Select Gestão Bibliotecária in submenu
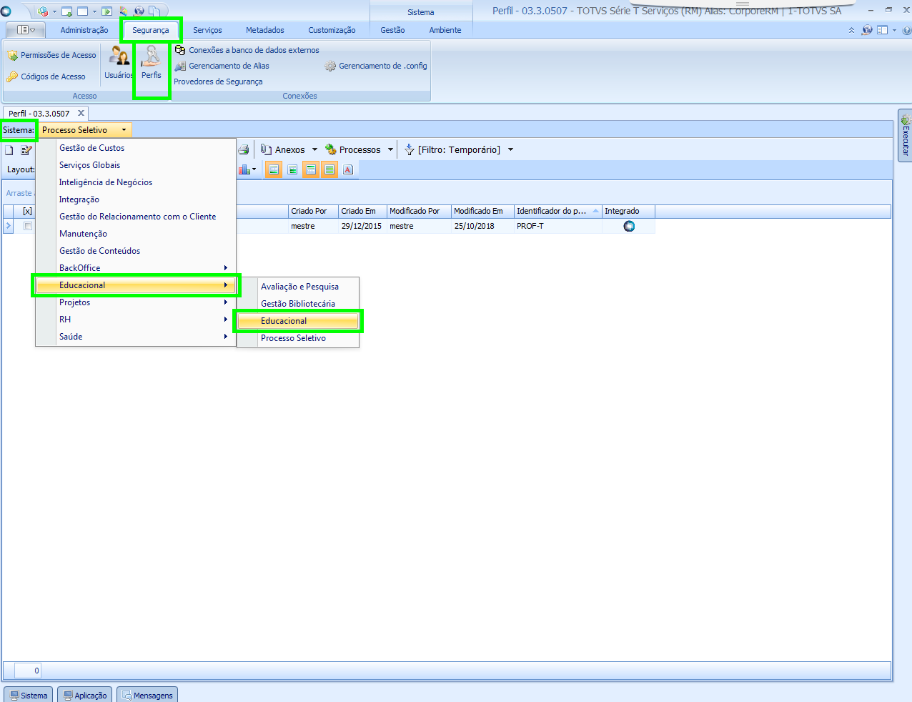The height and width of the screenshot is (702, 912). point(298,304)
